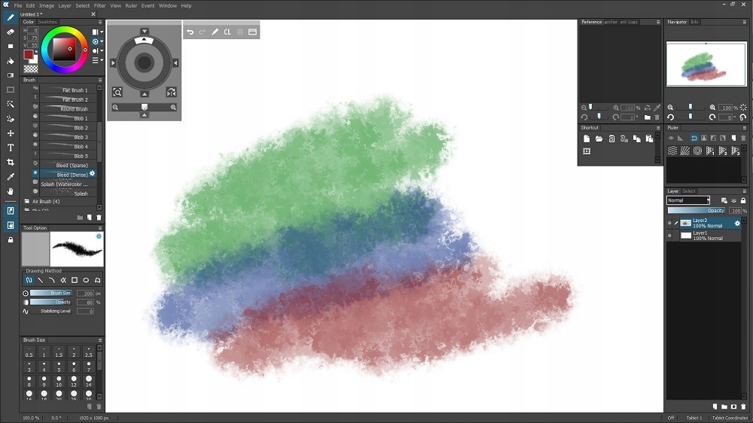Screen dimensions: 753x423
Task: Adjust the brush Opacity slider
Action: 51,302
